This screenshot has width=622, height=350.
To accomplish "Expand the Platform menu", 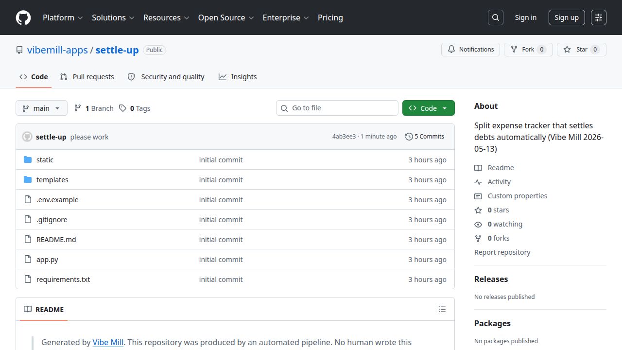I will click(63, 17).
